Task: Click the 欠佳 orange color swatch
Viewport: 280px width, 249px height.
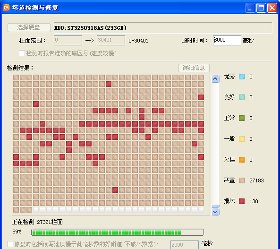Action: click(x=242, y=160)
